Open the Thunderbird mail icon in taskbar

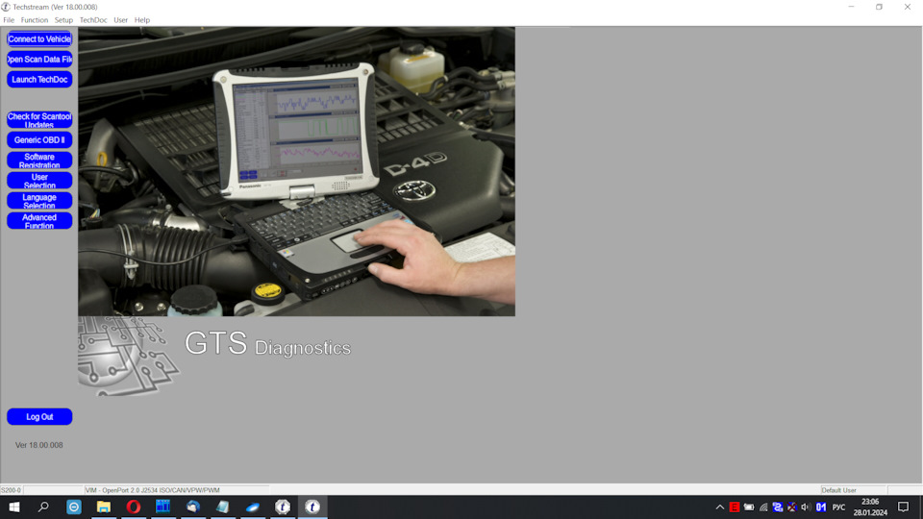pyautogui.click(x=193, y=507)
